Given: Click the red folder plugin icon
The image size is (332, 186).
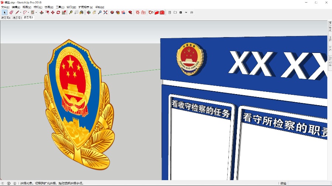Looking at the screenshot, I should pos(157,12).
